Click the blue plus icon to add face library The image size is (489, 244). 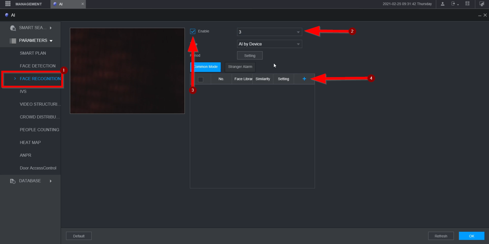[x=304, y=79]
